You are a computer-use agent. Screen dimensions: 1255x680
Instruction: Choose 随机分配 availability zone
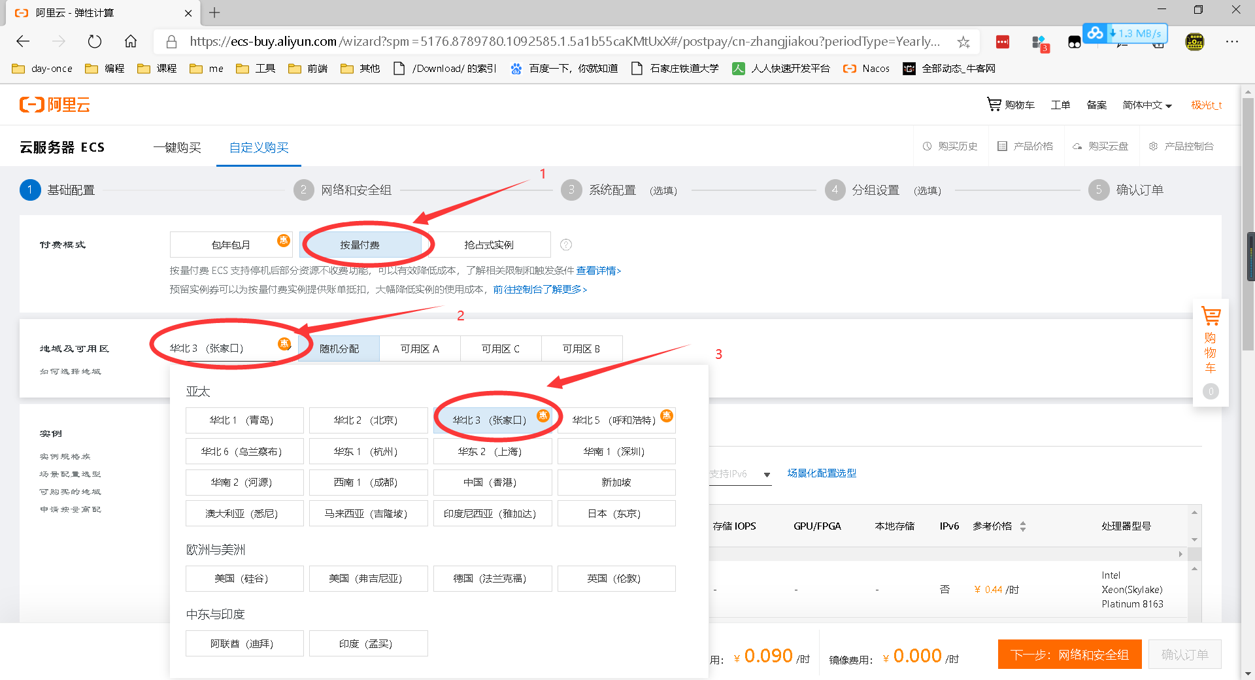339,348
